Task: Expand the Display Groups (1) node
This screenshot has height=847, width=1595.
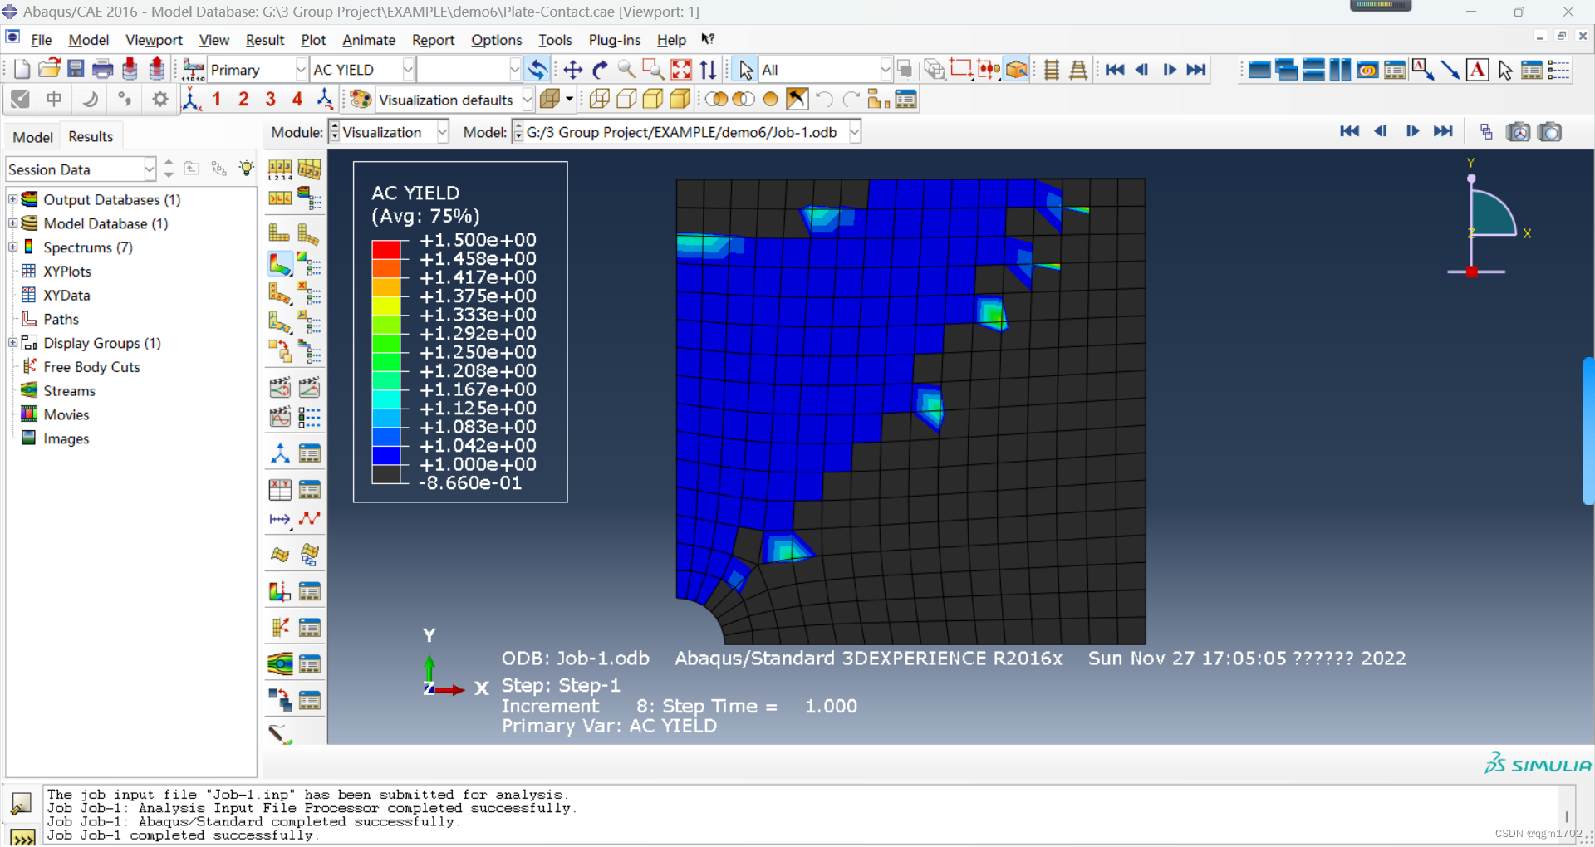Action: pyautogui.click(x=12, y=343)
